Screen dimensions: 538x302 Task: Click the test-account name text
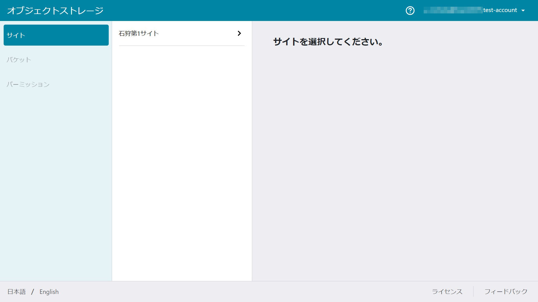coord(500,10)
